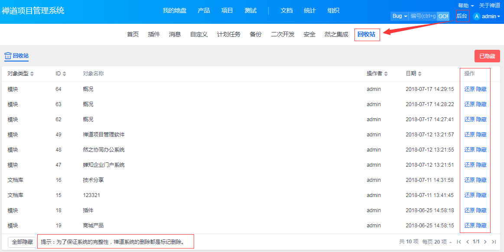Expand the 帮助 help menu
The image size is (504, 252).
(465, 6)
